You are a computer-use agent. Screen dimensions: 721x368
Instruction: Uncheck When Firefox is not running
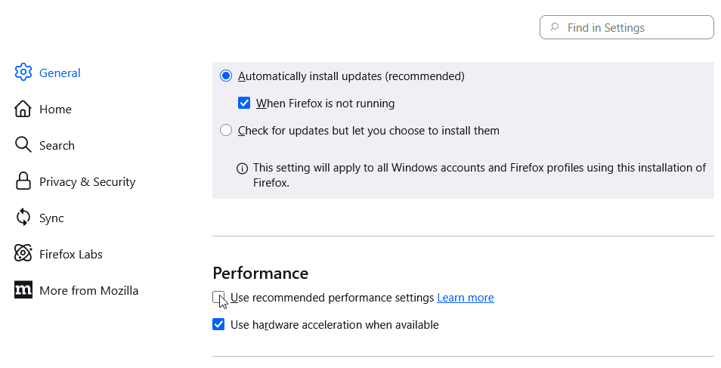coord(244,104)
